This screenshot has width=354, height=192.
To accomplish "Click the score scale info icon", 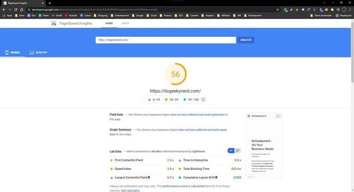I will pyautogui.click(x=203, y=100).
